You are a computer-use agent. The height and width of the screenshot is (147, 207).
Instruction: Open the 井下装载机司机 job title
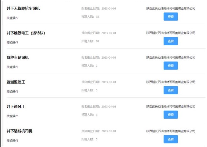tap(19, 131)
